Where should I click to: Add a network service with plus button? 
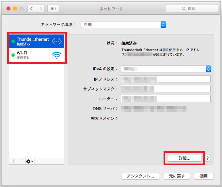click(13, 161)
